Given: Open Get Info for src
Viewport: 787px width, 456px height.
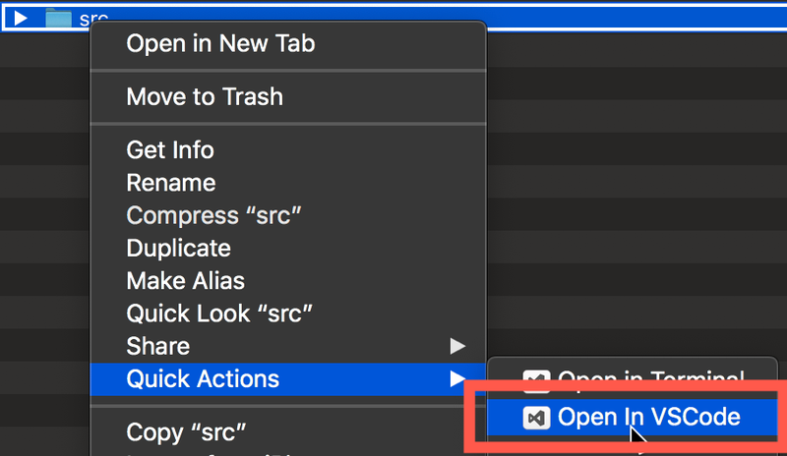Looking at the screenshot, I should coord(170,150).
